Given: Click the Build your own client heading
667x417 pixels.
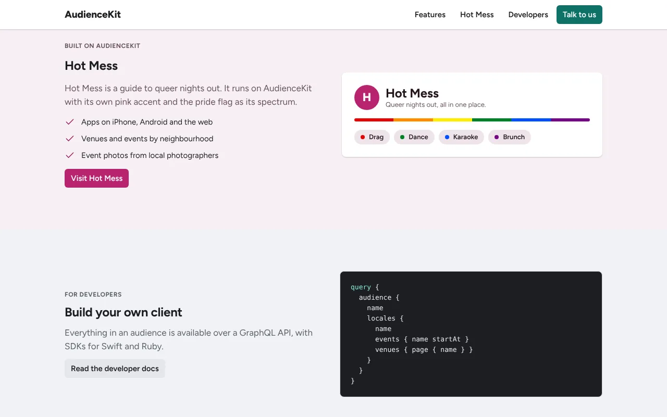Looking at the screenshot, I should pyautogui.click(x=123, y=312).
